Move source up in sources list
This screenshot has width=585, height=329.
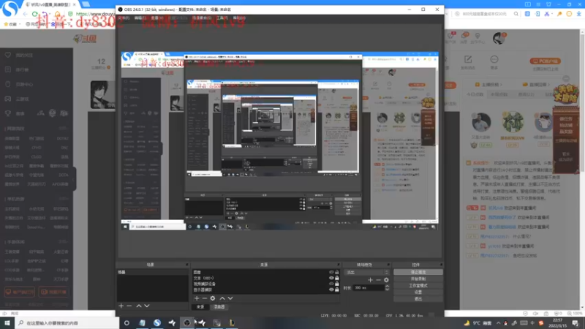coord(222,298)
